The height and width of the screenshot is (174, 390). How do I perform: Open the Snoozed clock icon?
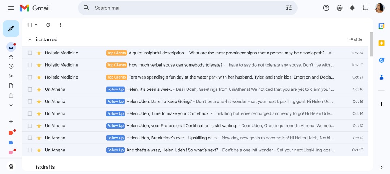point(11,66)
